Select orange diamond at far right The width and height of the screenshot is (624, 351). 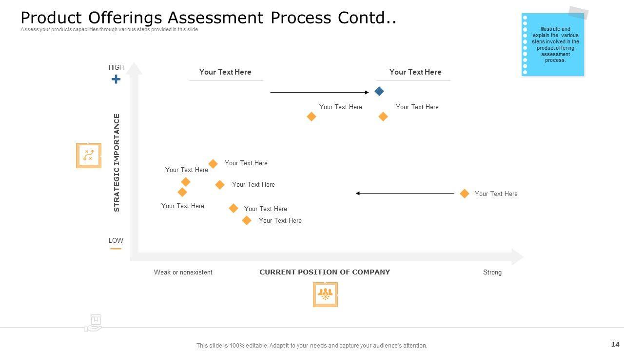[x=465, y=194]
